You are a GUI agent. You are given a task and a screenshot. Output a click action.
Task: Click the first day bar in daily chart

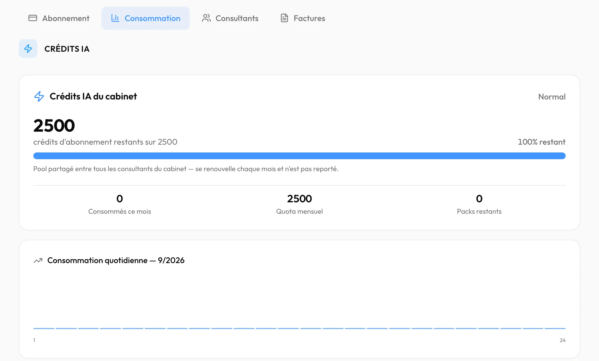coord(44,329)
